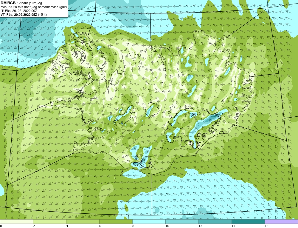This screenshot has width=298, height=228.
Task: Click the 6–8 m/s dark green legend swatch
Action: click(x=116, y=221)
